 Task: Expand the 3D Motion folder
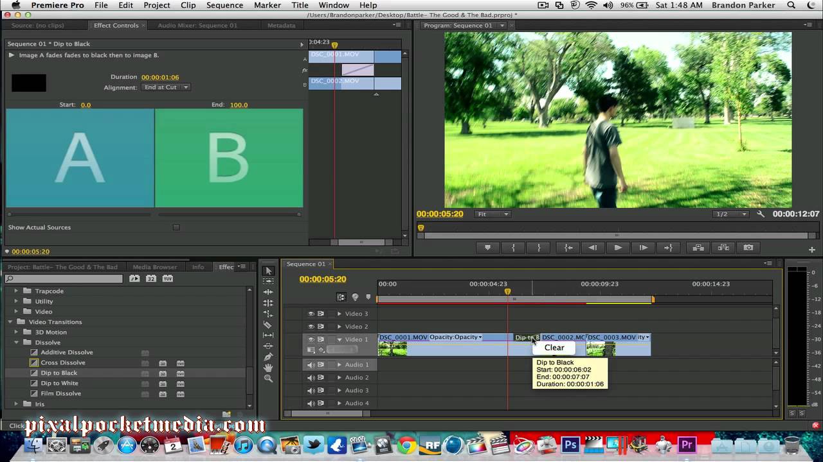coord(17,332)
